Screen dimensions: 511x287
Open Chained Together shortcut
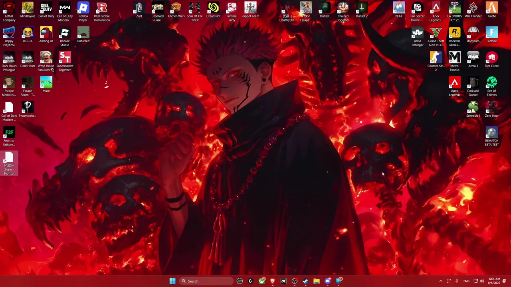tap(343, 12)
